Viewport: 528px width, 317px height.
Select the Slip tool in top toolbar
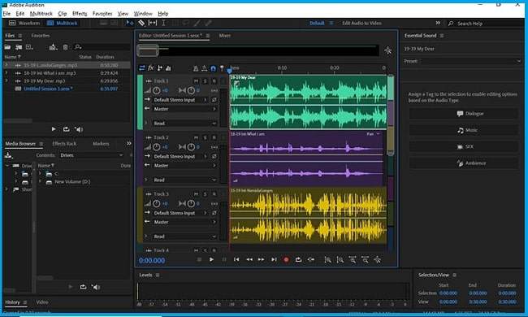[x=153, y=23]
